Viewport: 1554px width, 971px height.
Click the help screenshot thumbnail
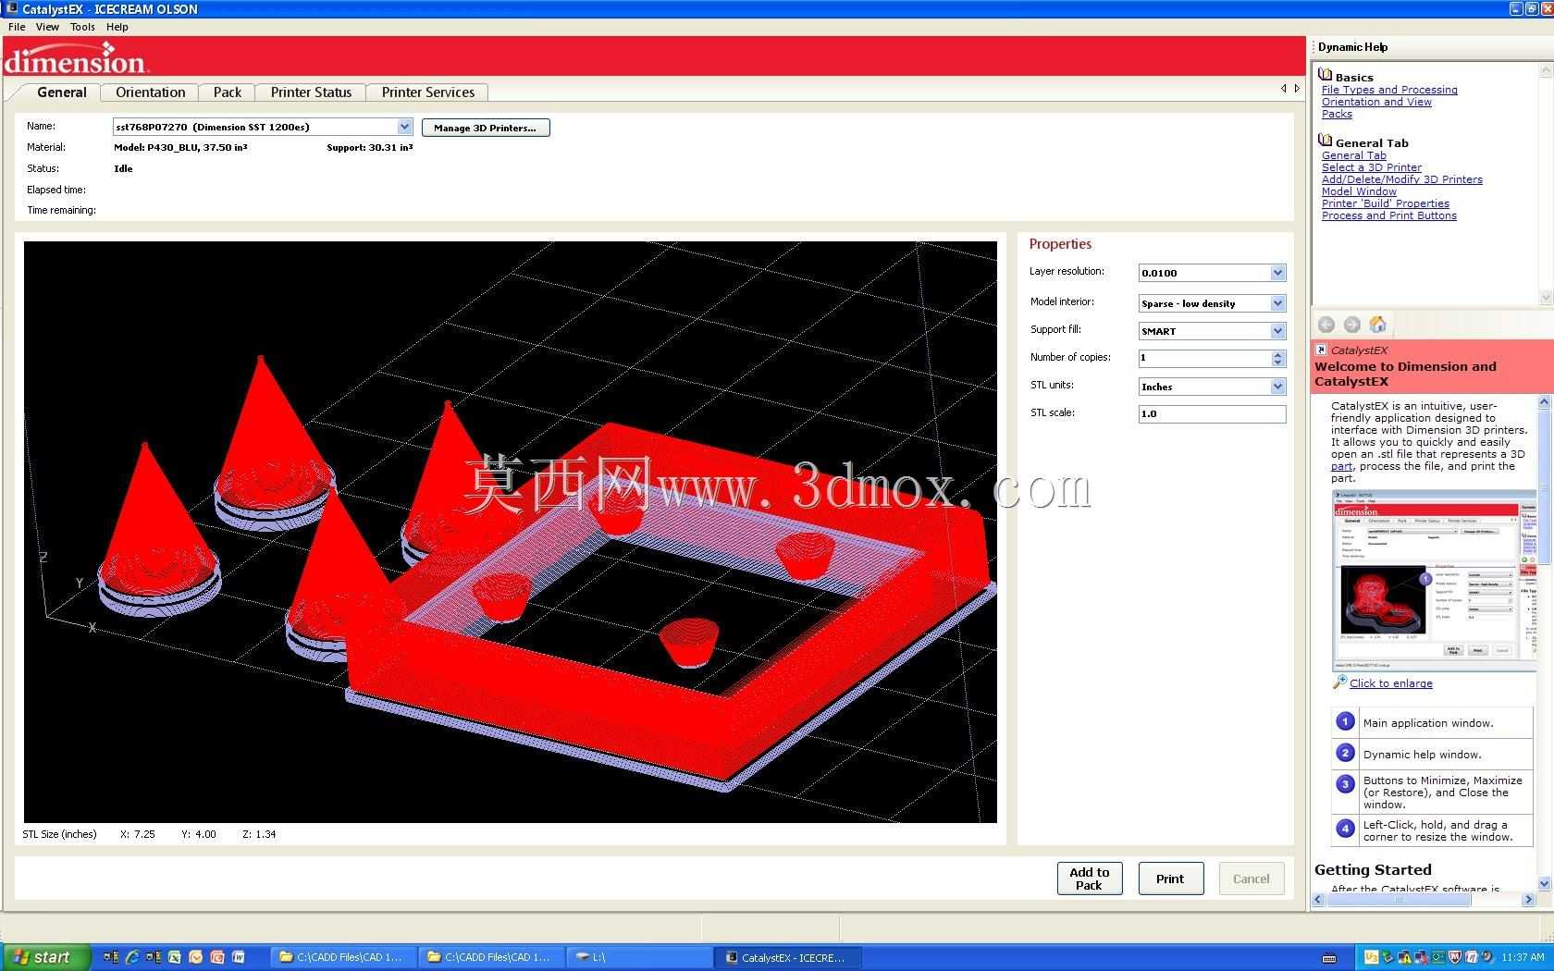pyautogui.click(x=1433, y=580)
